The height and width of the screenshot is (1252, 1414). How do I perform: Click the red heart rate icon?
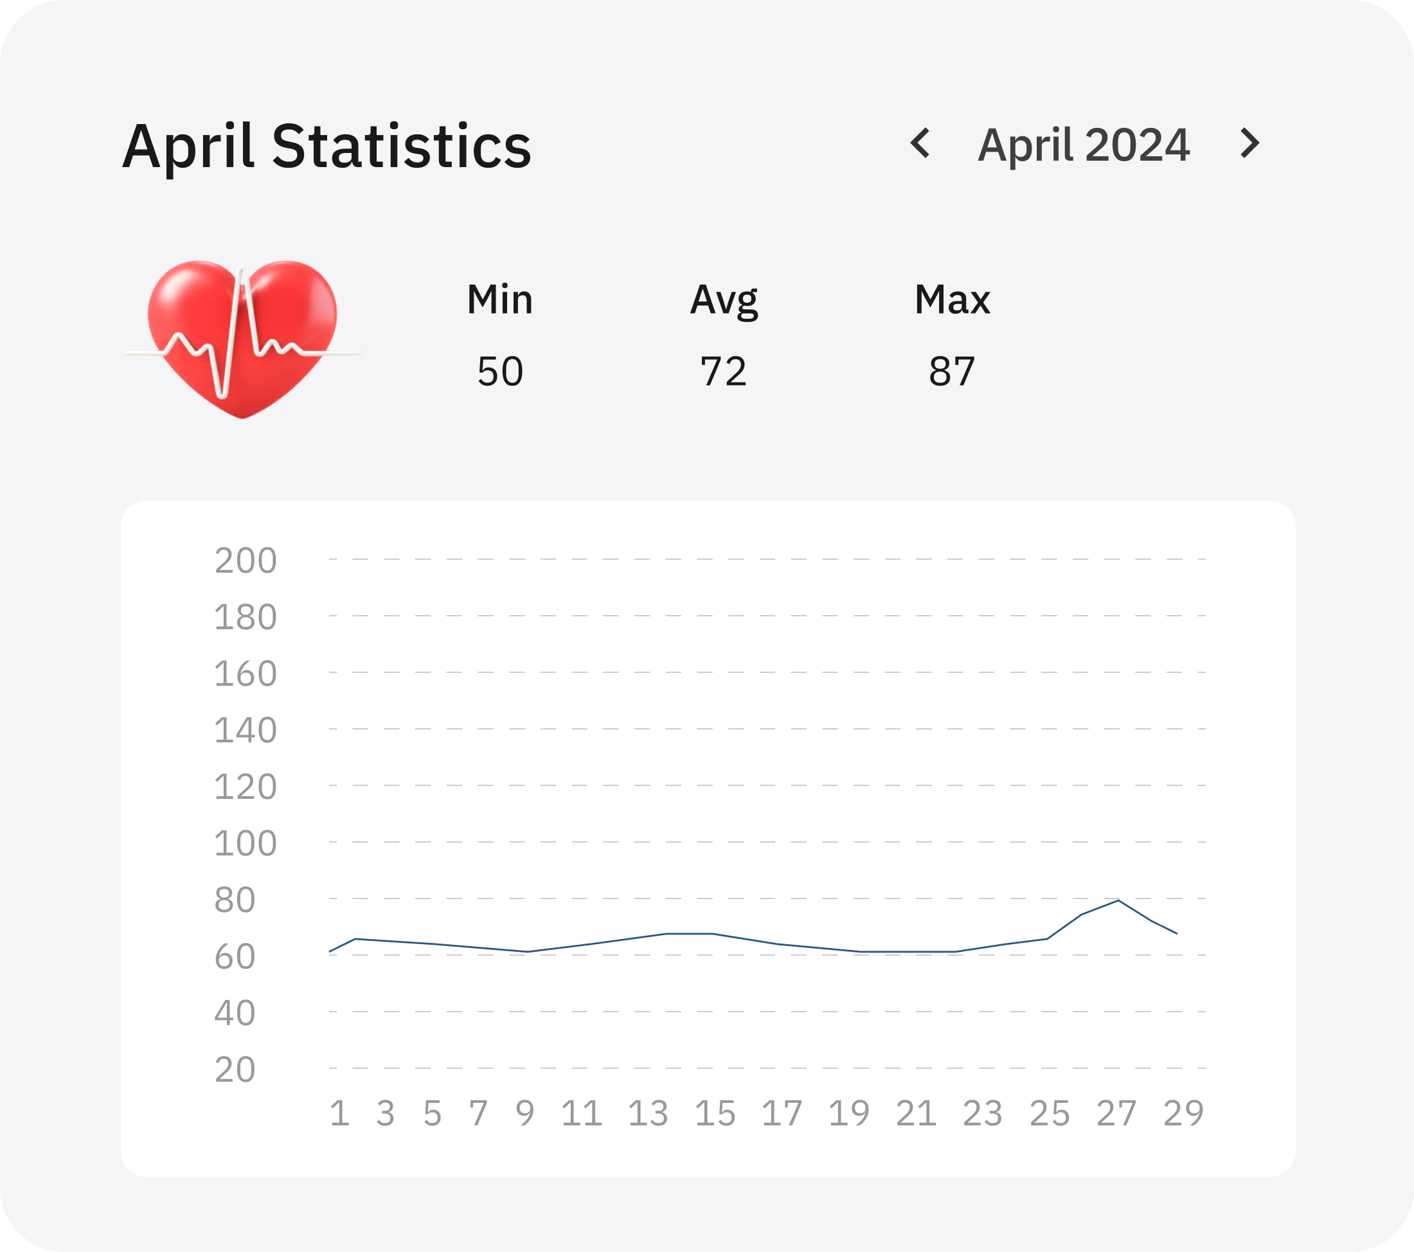click(x=242, y=339)
